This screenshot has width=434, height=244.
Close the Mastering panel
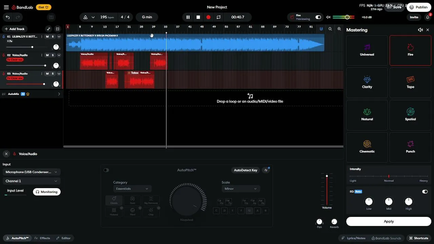[428, 30]
